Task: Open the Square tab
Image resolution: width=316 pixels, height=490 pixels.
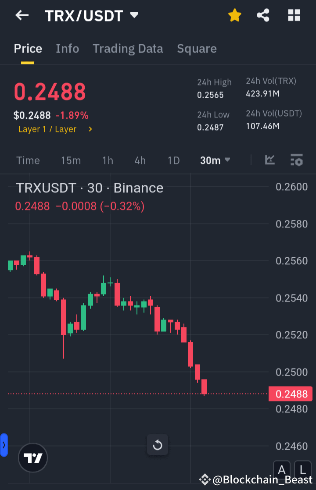Action: pyautogui.click(x=197, y=49)
